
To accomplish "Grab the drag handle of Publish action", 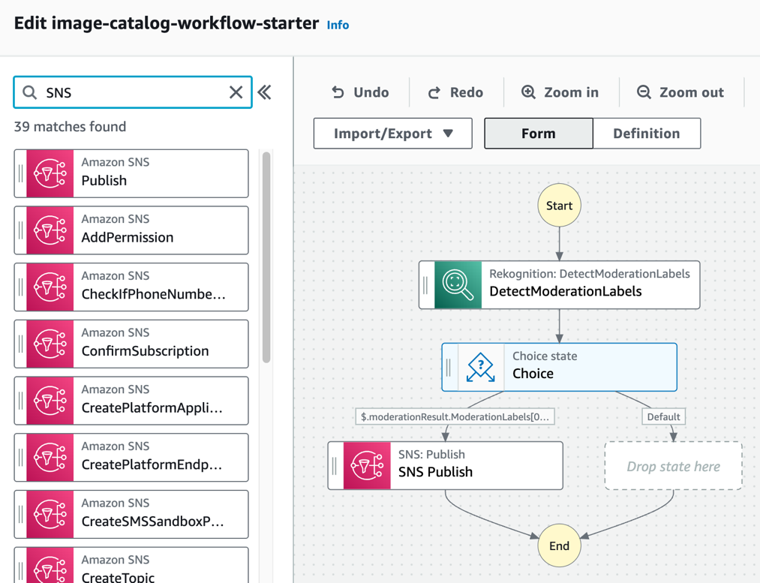I will (x=20, y=173).
